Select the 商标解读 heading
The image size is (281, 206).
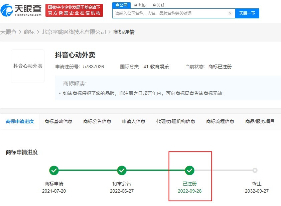coord(75,84)
